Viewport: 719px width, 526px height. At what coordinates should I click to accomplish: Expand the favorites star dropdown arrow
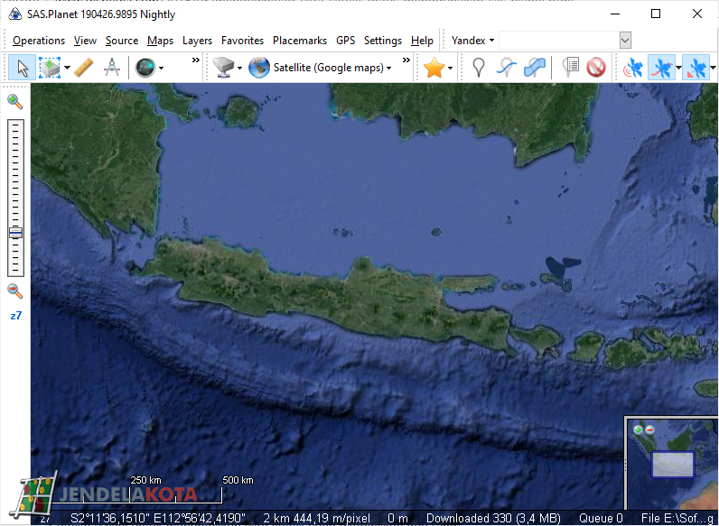(x=451, y=69)
